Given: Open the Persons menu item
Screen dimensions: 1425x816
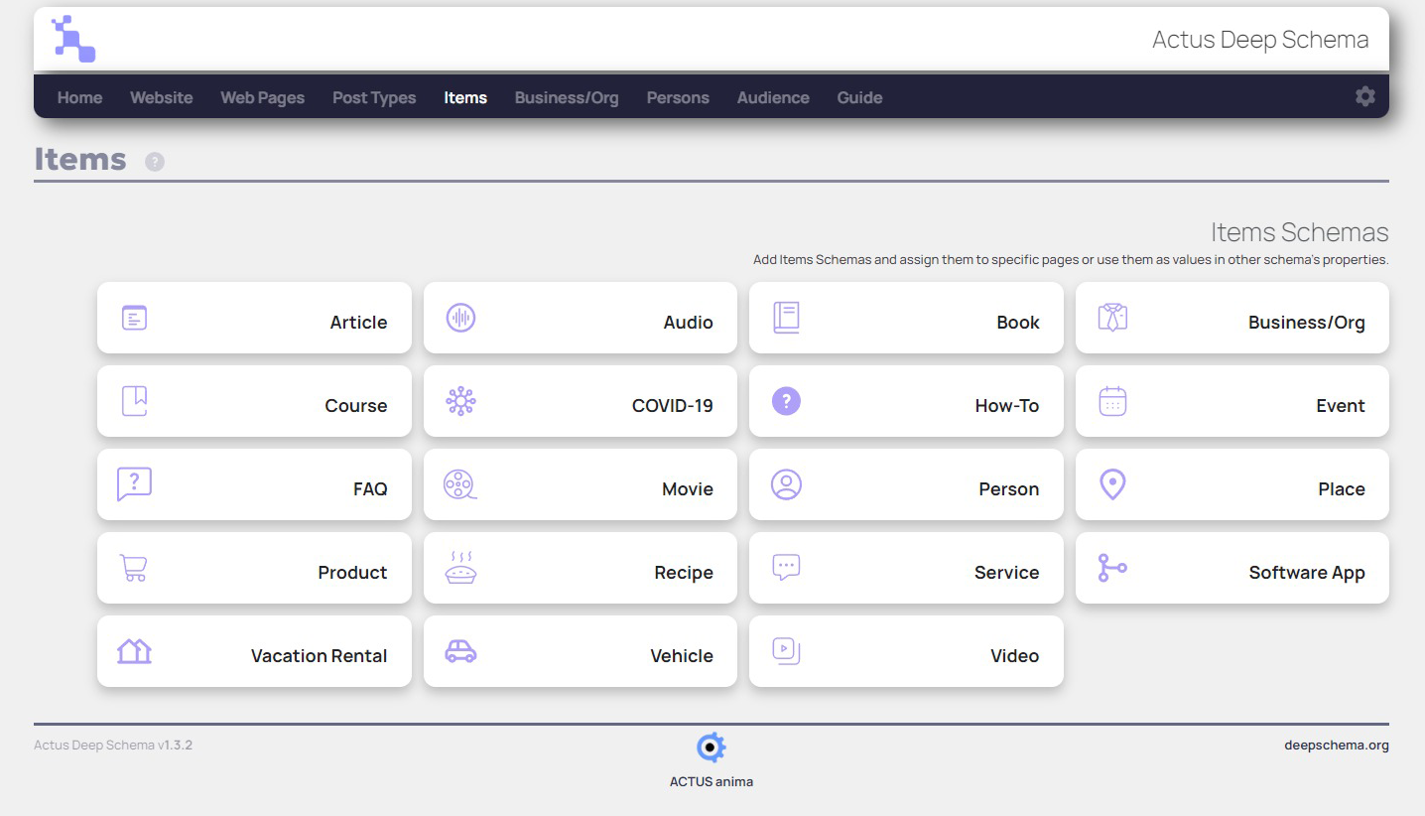Looking at the screenshot, I should [x=678, y=97].
